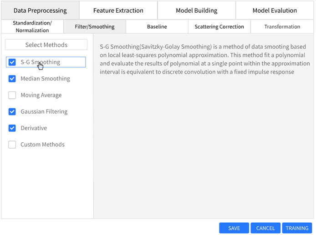This screenshot has width=316, height=235.
Task: Click the SAVE button
Action: [x=234, y=228]
